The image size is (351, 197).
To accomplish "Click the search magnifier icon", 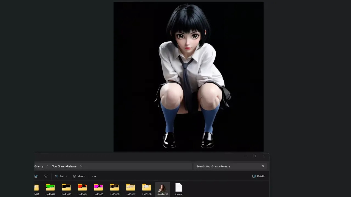I will 263,166.
